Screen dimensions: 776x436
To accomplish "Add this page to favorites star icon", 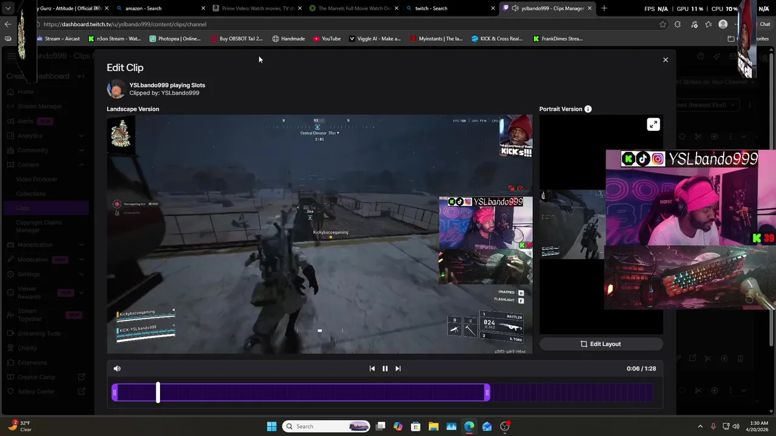I will (663, 24).
